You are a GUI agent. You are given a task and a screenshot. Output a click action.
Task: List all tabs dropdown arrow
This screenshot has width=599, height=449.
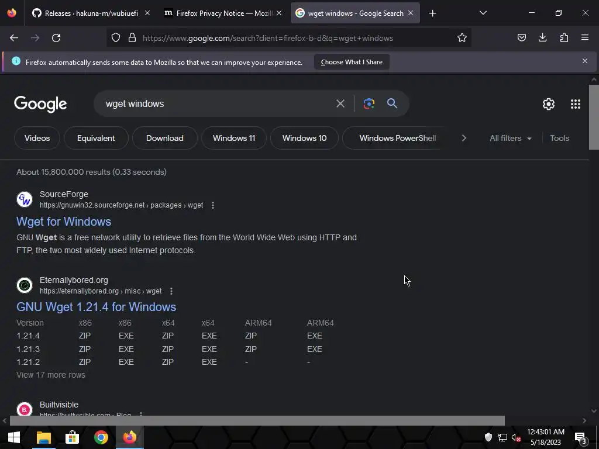click(x=483, y=13)
